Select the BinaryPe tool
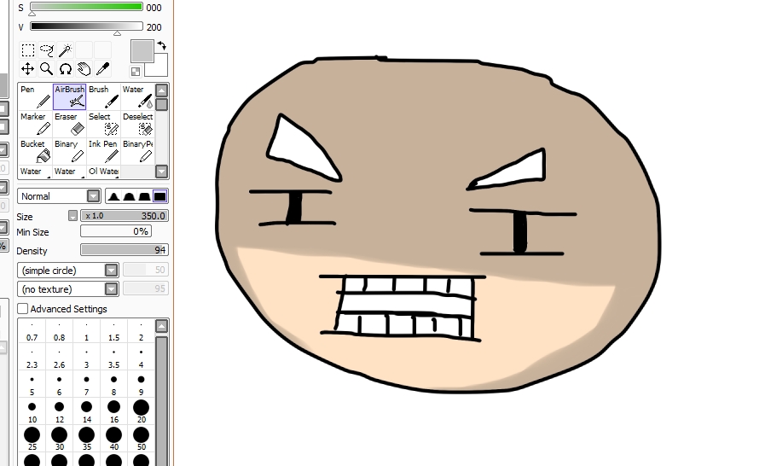The height and width of the screenshot is (466, 771). click(137, 151)
